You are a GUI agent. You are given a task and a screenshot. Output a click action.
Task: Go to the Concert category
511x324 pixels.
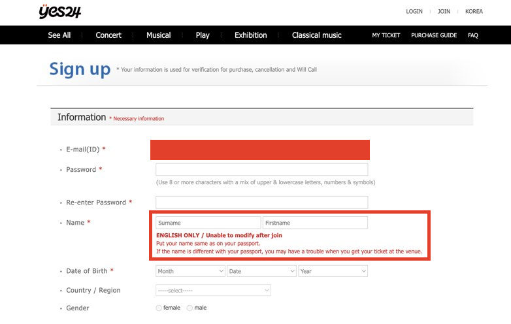108,35
